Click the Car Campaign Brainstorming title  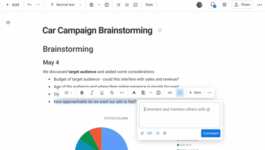coord(97,30)
